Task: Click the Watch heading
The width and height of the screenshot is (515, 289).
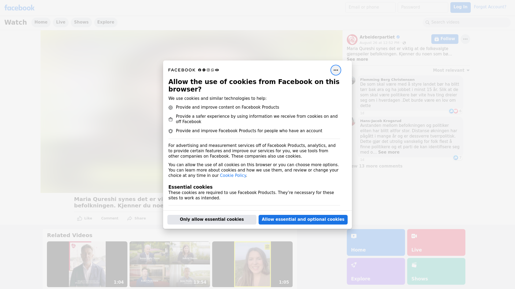Action: pyautogui.click(x=16, y=22)
